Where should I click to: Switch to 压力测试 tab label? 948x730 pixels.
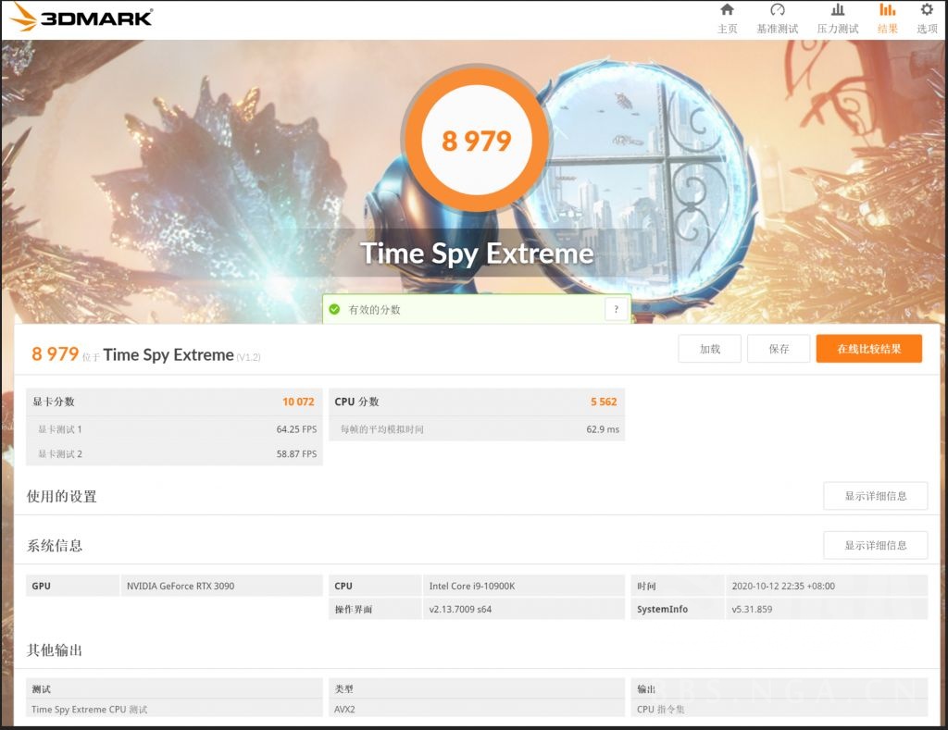point(837,29)
